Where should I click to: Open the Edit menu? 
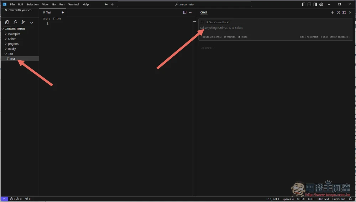pos(21,4)
